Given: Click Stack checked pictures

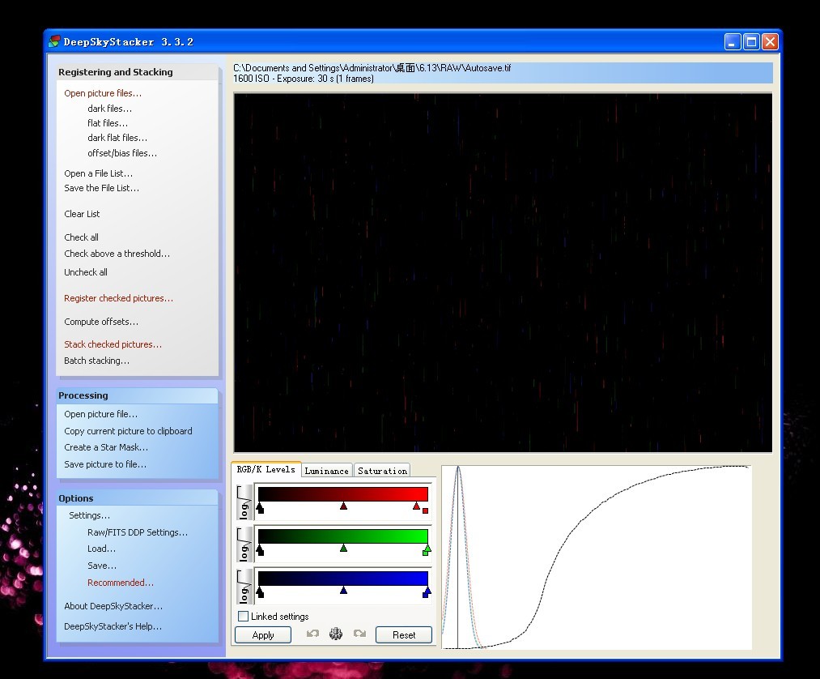Looking at the screenshot, I should [x=113, y=344].
